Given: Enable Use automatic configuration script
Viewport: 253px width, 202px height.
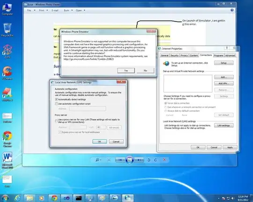Looking at the screenshot, I should coord(56,104).
